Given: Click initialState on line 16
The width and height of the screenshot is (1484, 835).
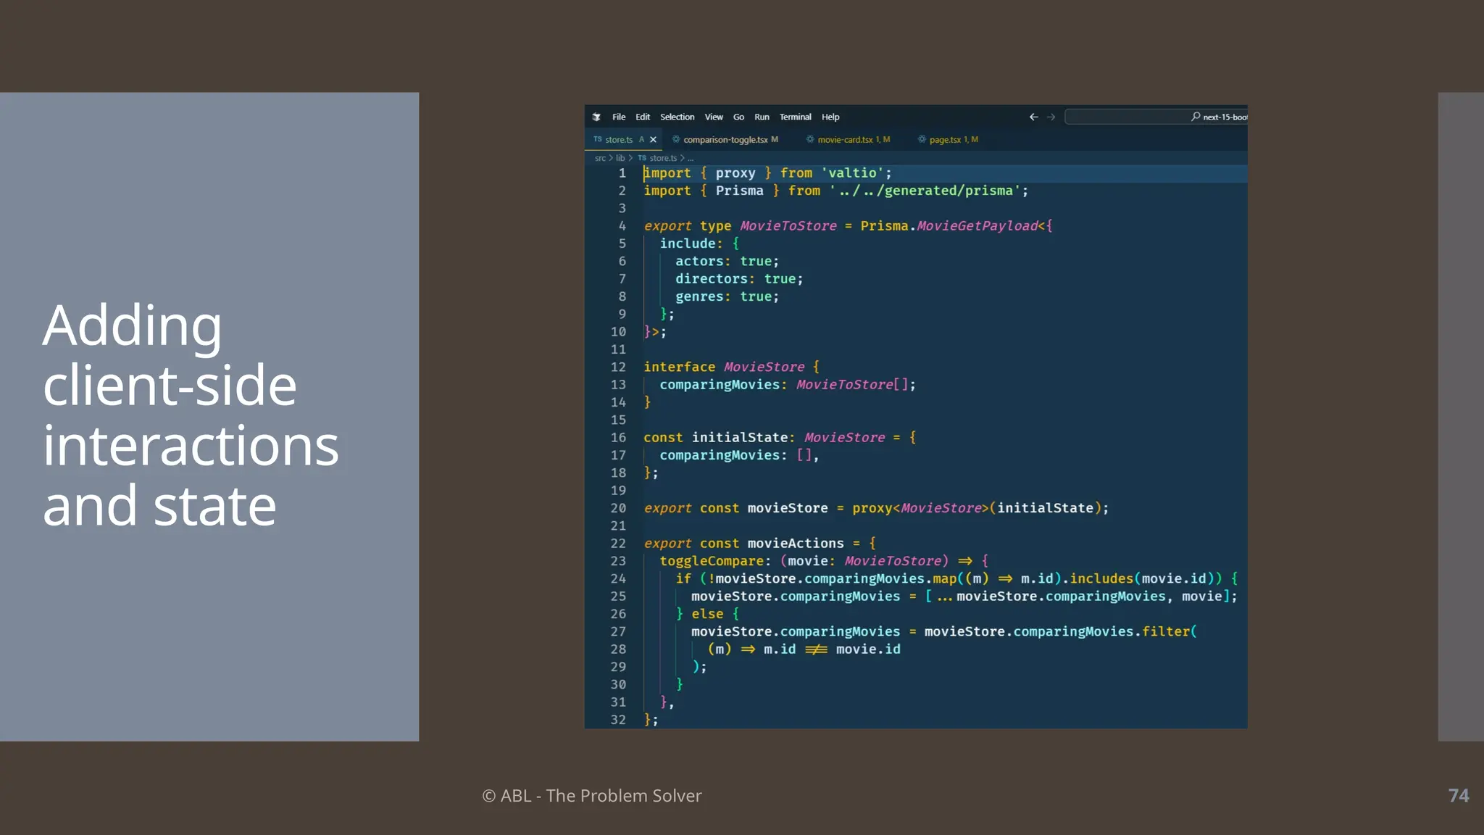Looking at the screenshot, I should point(739,438).
